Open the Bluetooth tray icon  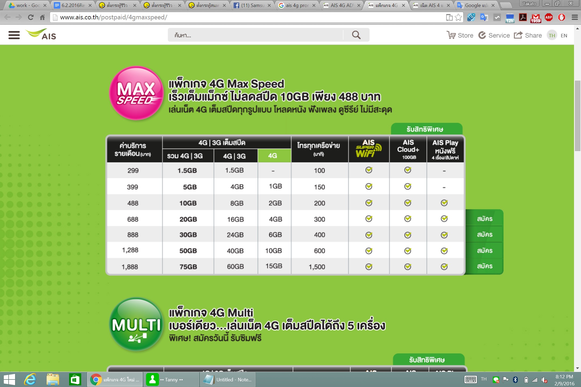[x=515, y=379]
